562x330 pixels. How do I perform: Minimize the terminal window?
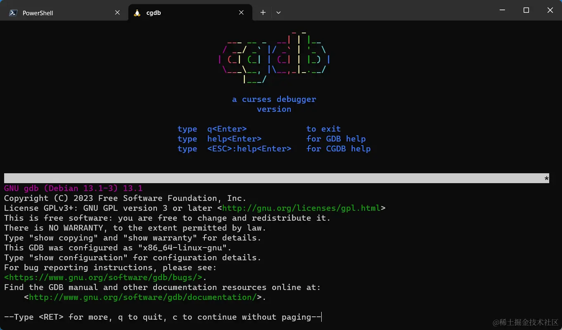(502, 10)
